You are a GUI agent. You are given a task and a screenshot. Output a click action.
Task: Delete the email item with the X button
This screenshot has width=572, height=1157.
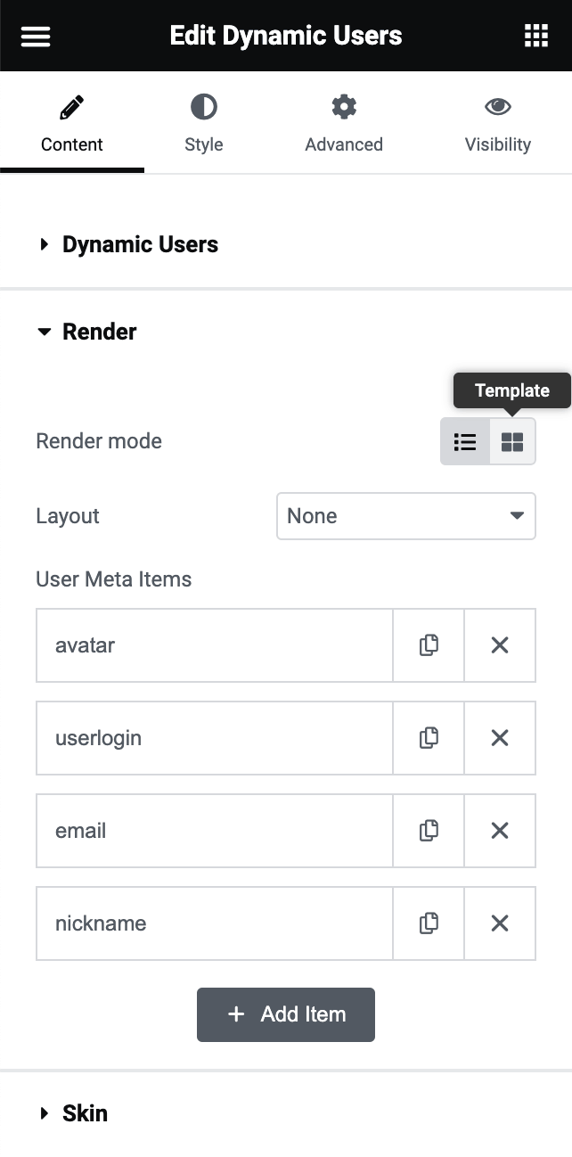499,830
